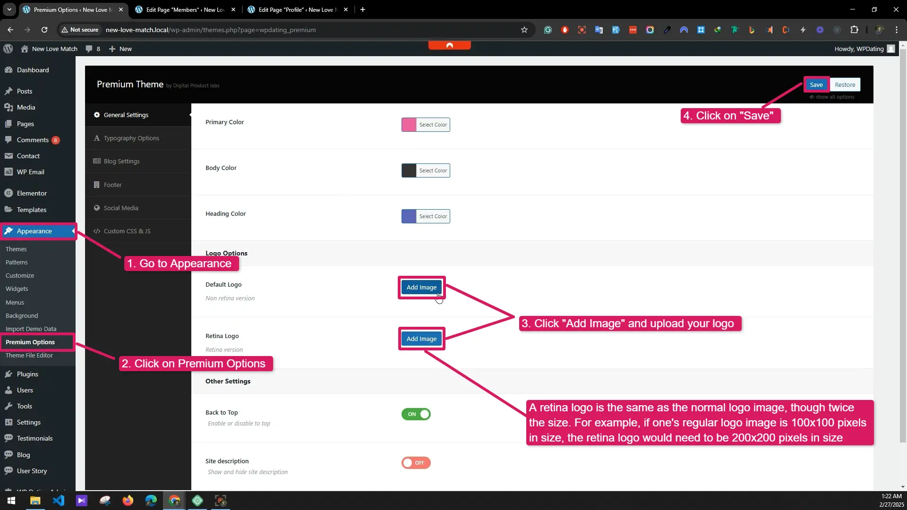Image resolution: width=907 pixels, height=510 pixels.
Task: Open Import Demo Data link
Action: (31, 329)
